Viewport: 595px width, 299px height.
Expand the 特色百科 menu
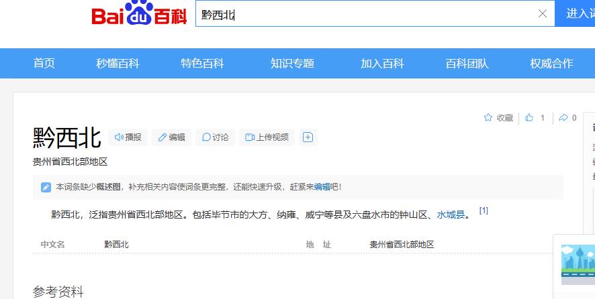(x=202, y=64)
